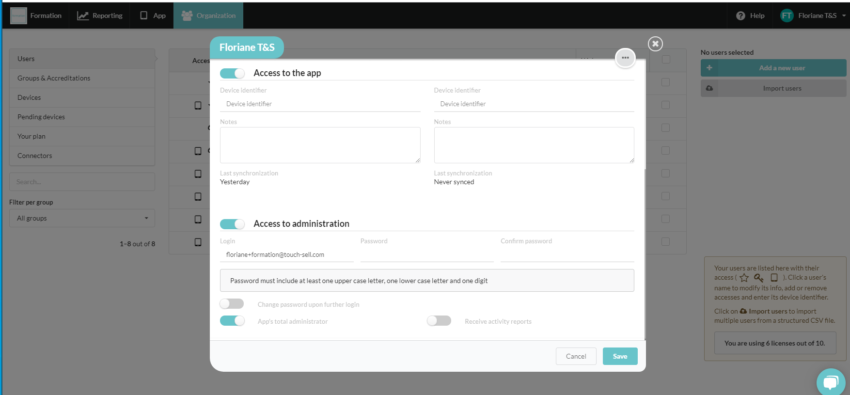
Task: Enable Change password upon further login
Action: [x=232, y=304]
